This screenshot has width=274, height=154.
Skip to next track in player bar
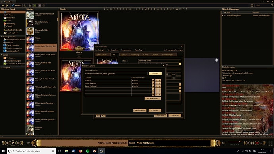click(x=18, y=143)
